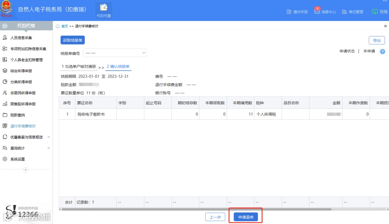This screenshot has height=224, width=389.
Task: Expand 查询统计 chevron
Action: tap(49, 148)
